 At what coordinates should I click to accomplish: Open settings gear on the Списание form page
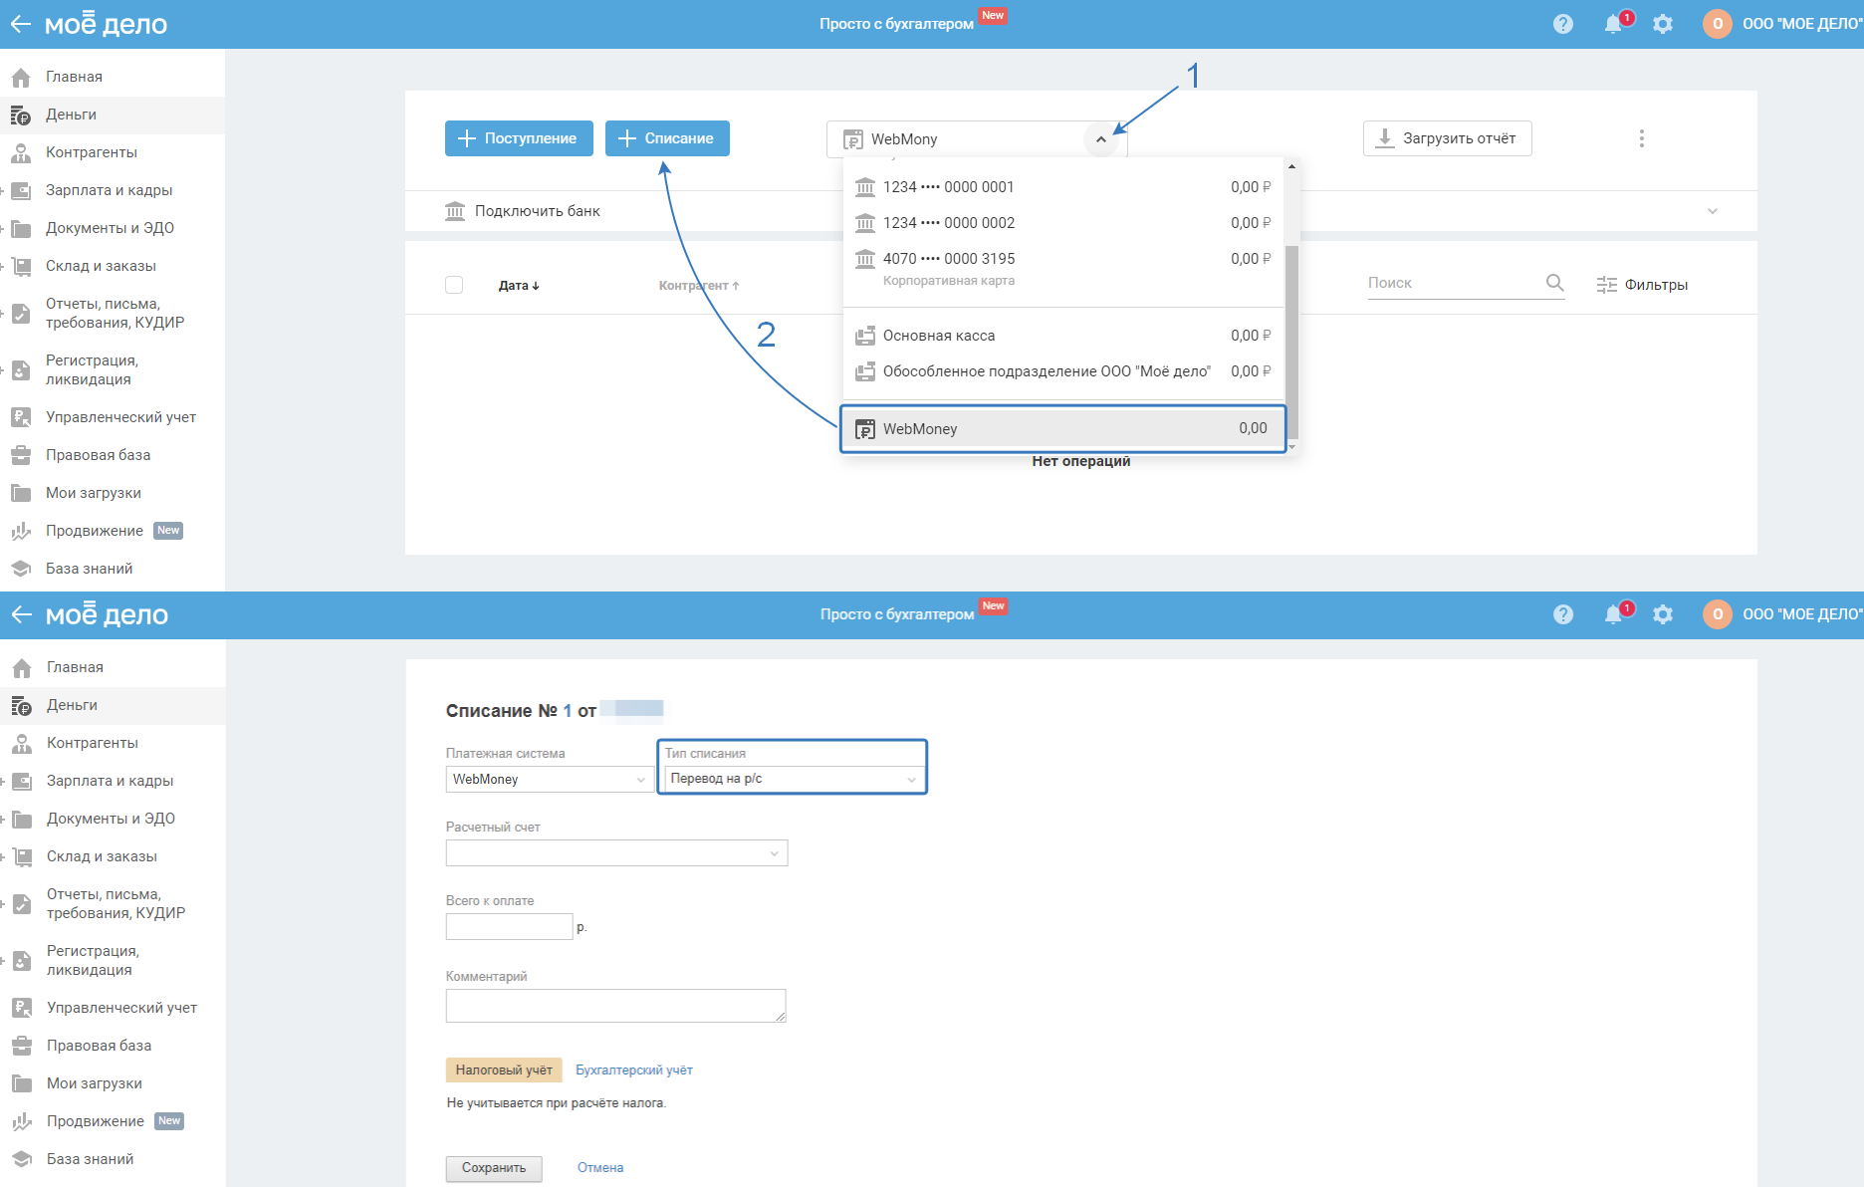(1663, 614)
